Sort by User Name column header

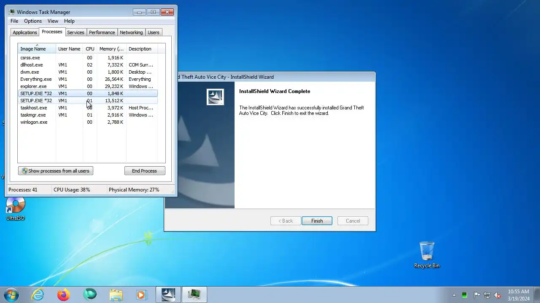69,49
